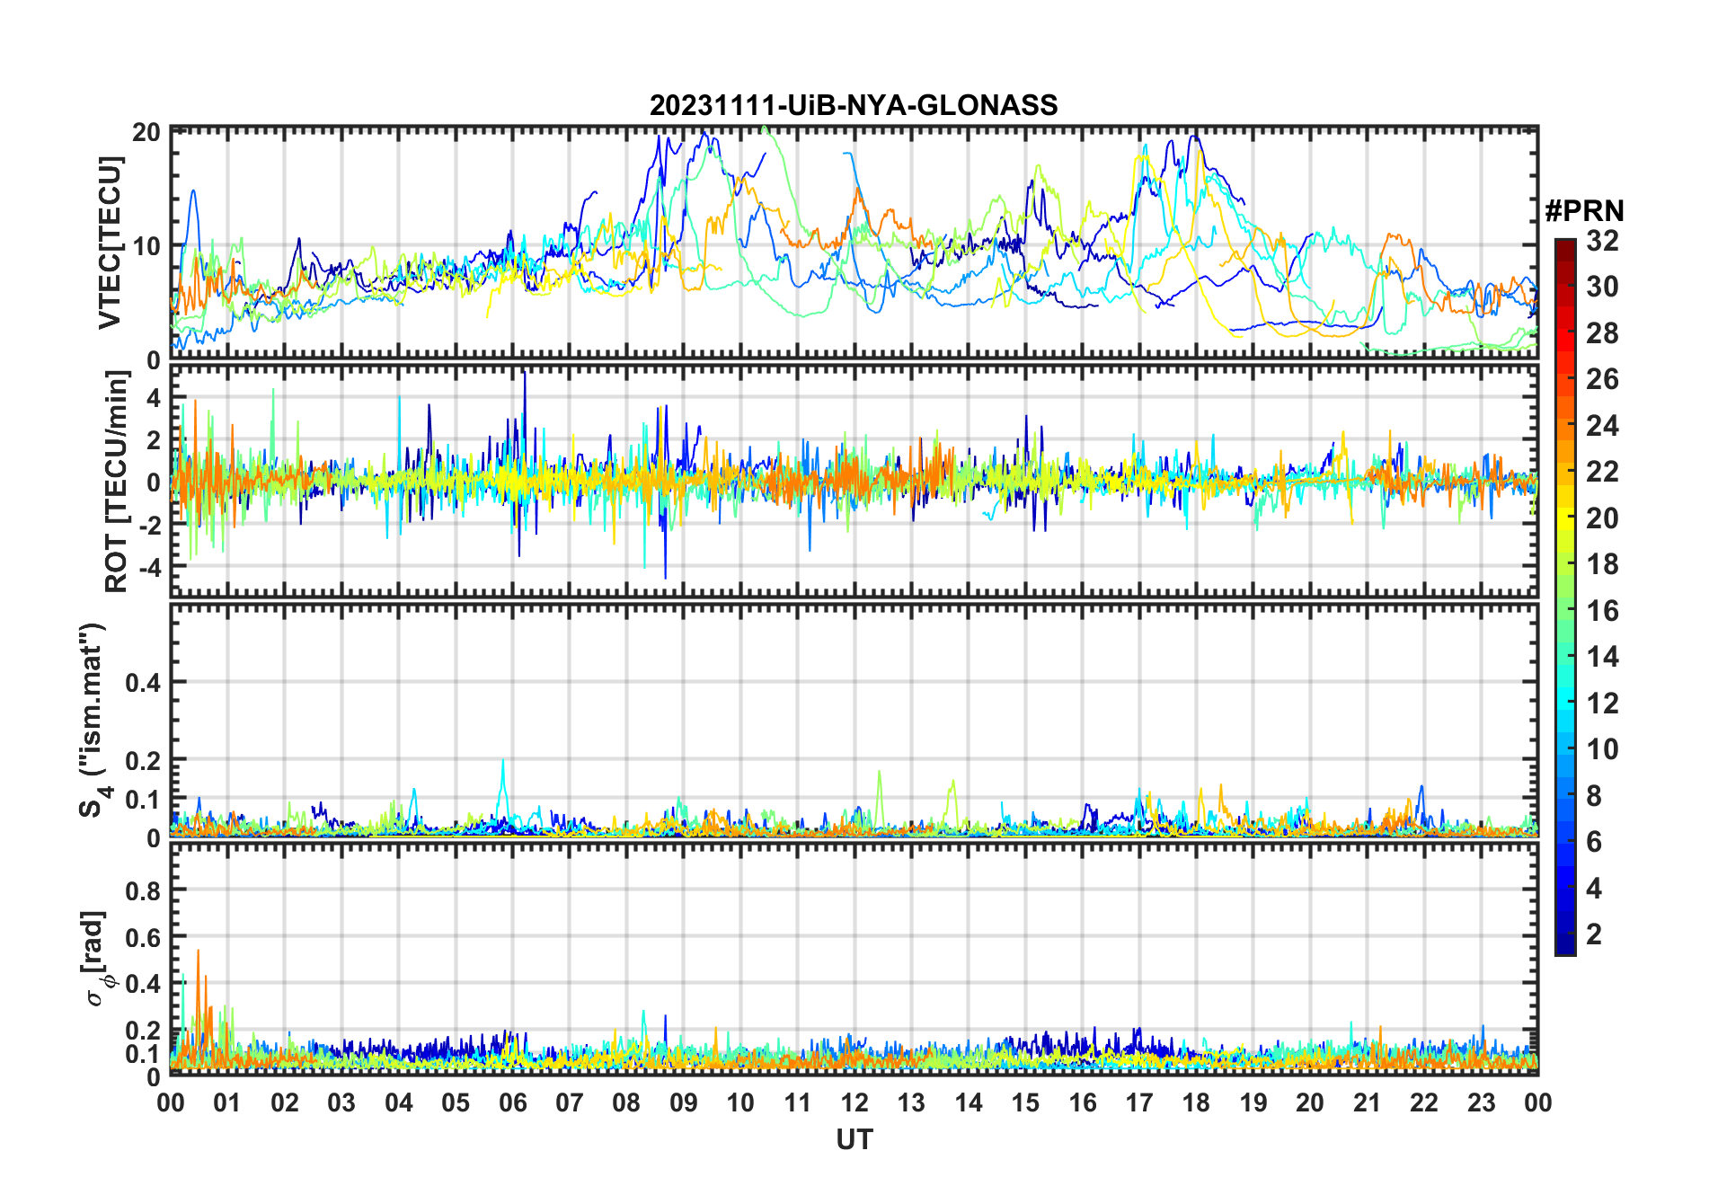Select the ROT [TECU/min] y-axis label
The image size is (1709, 1195).
pyautogui.click(x=116, y=482)
